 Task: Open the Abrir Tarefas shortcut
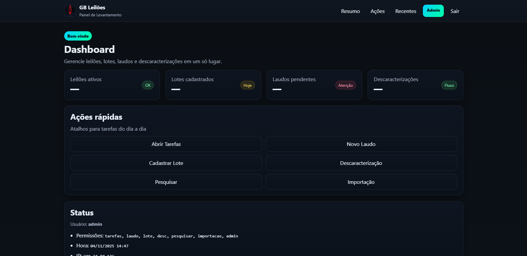coord(166,144)
